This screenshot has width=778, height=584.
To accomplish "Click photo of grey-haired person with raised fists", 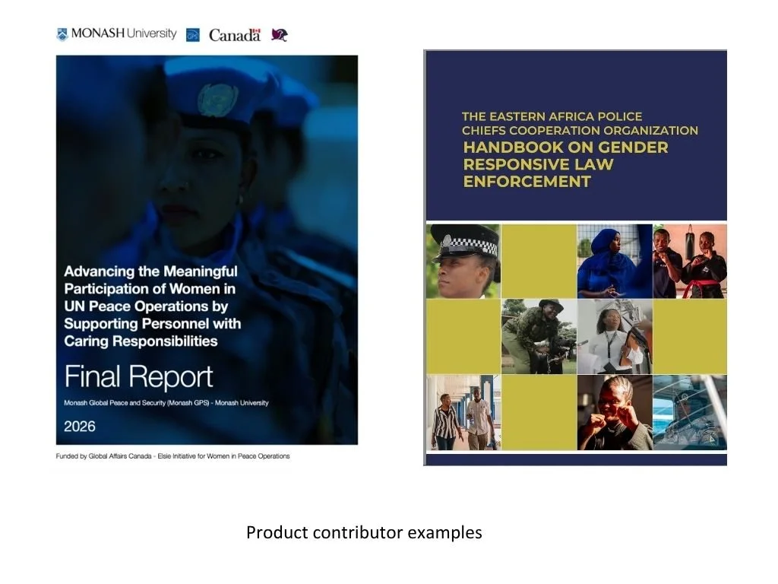I will coord(615,413).
